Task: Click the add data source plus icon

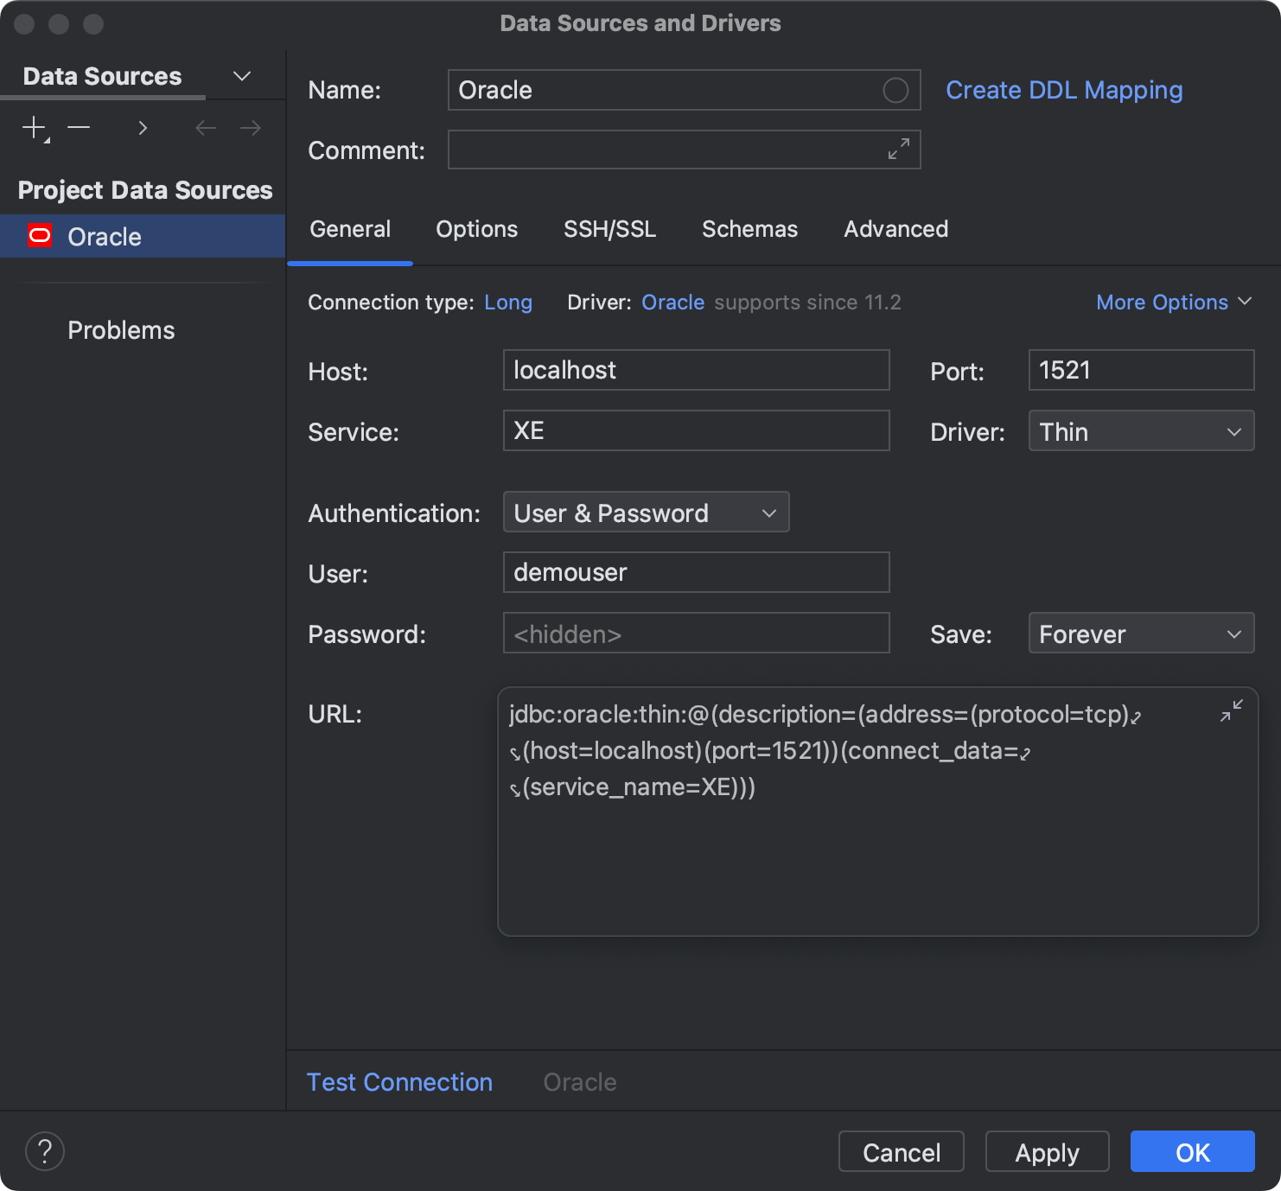Action: [33, 127]
